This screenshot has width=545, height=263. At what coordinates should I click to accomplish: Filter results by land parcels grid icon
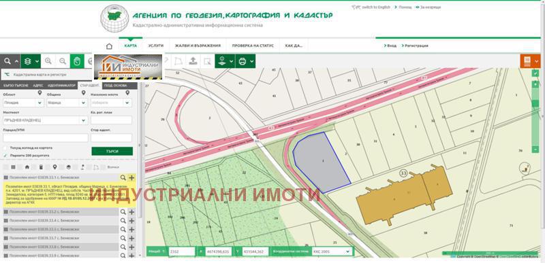click(13, 167)
